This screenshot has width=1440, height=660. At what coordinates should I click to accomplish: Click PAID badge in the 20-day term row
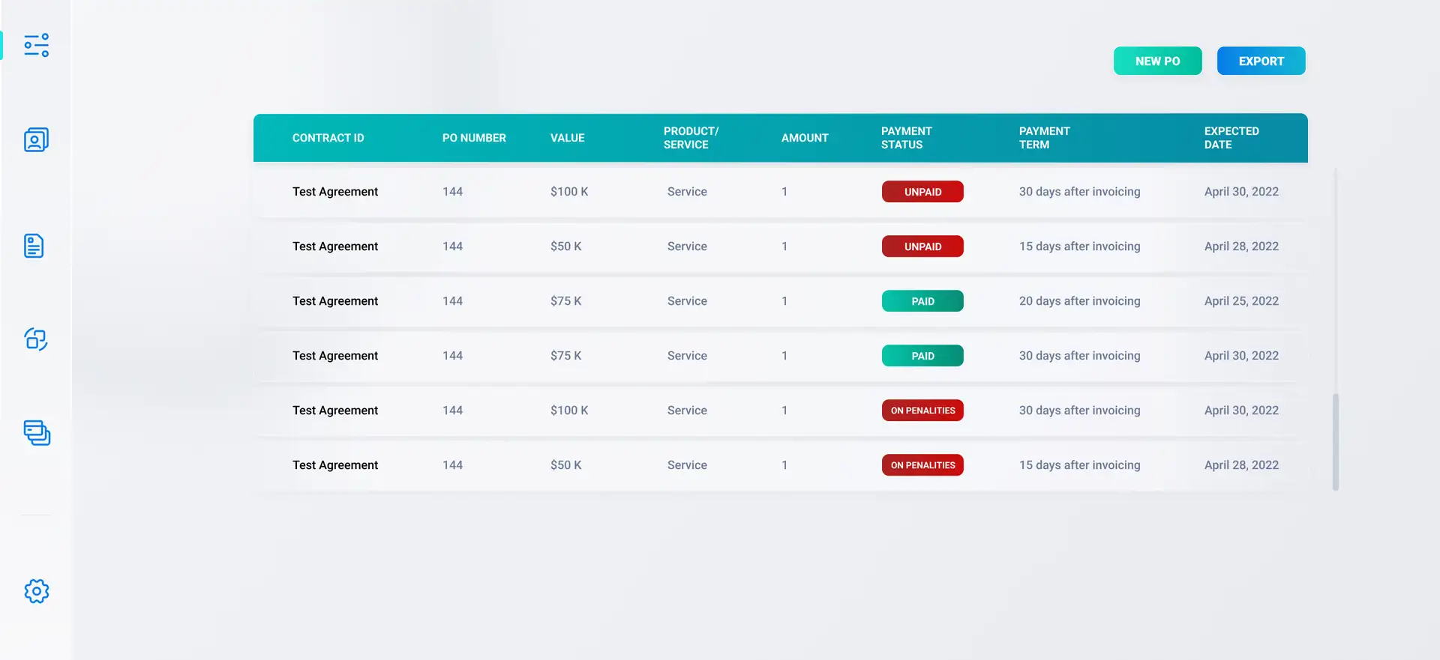(922, 301)
